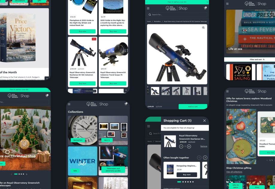Click arrow on the free UK delivery banner
275x189 pixels.
click(x=207, y=2)
